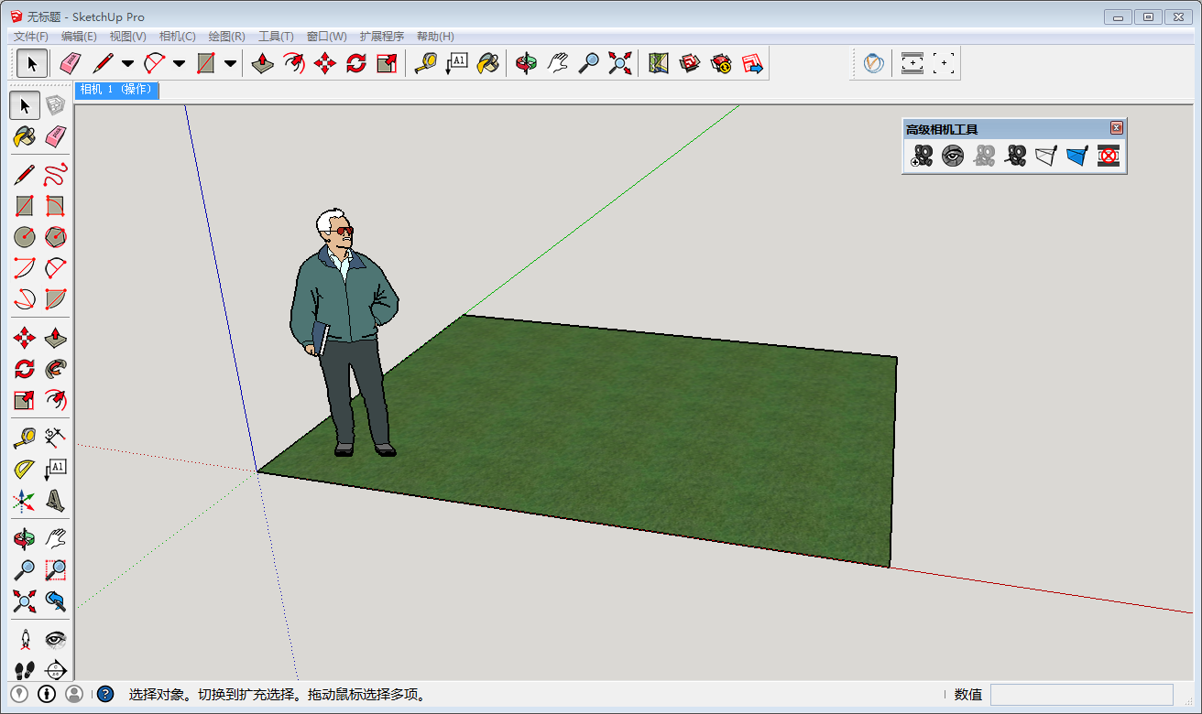
Task: Toggle camera frustum lines icon
Action: coord(1046,156)
